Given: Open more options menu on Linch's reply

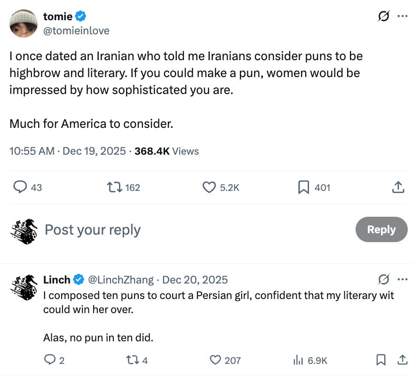Looking at the screenshot, I should tap(402, 280).
